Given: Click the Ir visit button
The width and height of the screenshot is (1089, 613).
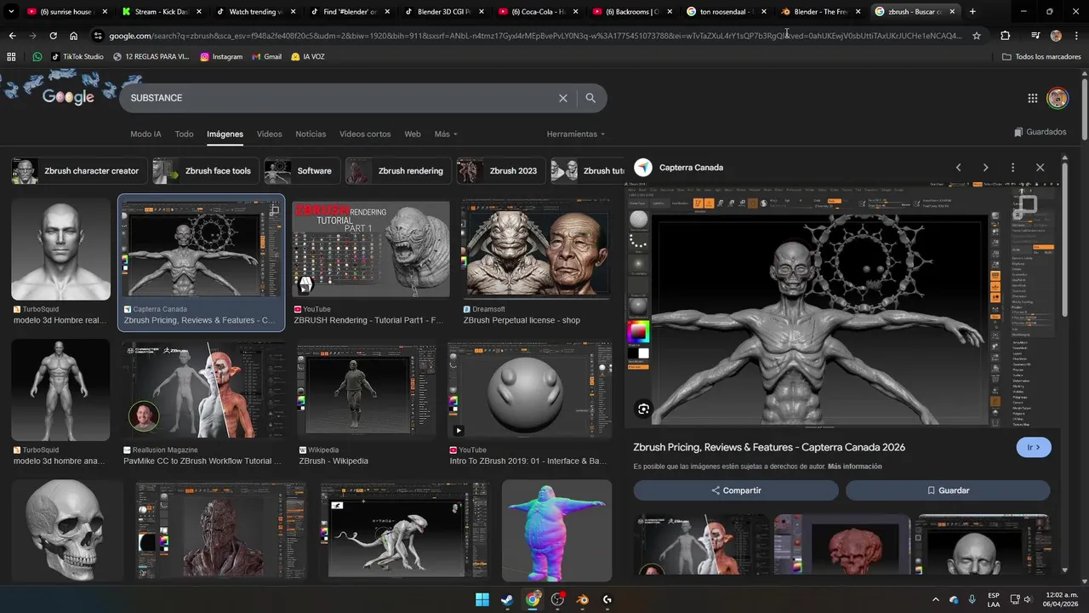Looking at the screenshot, I should click(x=1034, y=447).
